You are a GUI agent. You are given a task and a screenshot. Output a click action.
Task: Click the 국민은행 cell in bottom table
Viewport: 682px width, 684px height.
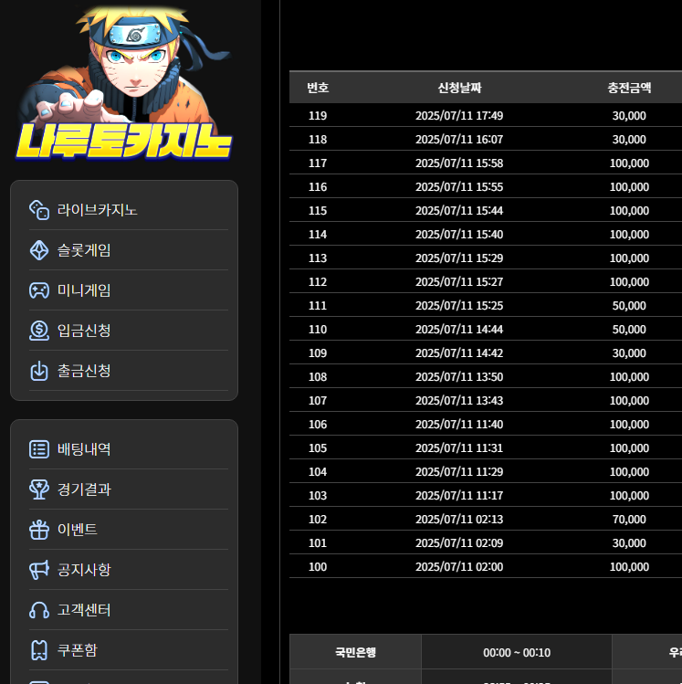click(x=355, y=653)
